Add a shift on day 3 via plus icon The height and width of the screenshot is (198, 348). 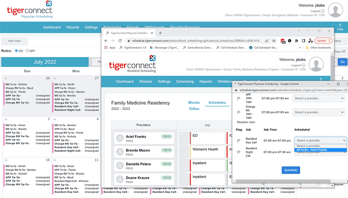(6, 119)
